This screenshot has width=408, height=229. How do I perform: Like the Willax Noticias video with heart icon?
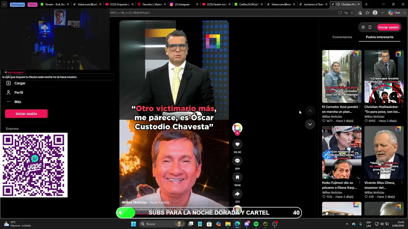pyautogui.click(x=237, y=144)
